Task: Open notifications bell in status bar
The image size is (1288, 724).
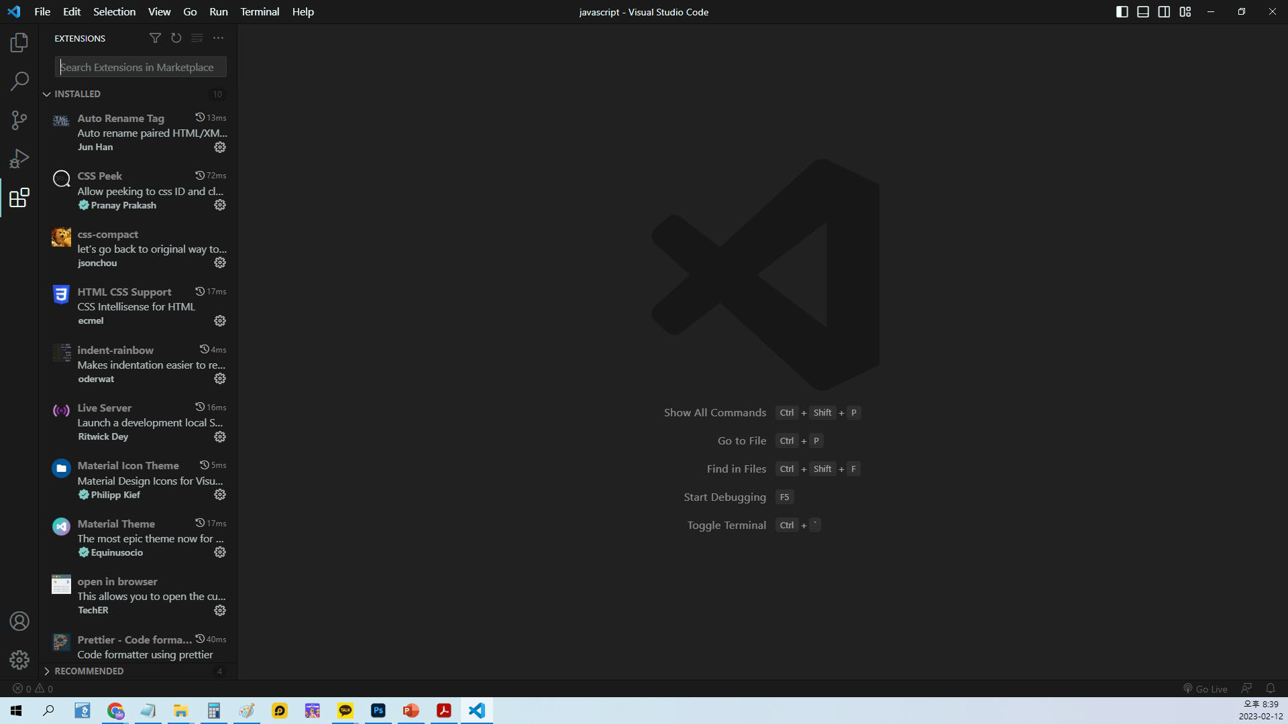Action: point(1270,688)
